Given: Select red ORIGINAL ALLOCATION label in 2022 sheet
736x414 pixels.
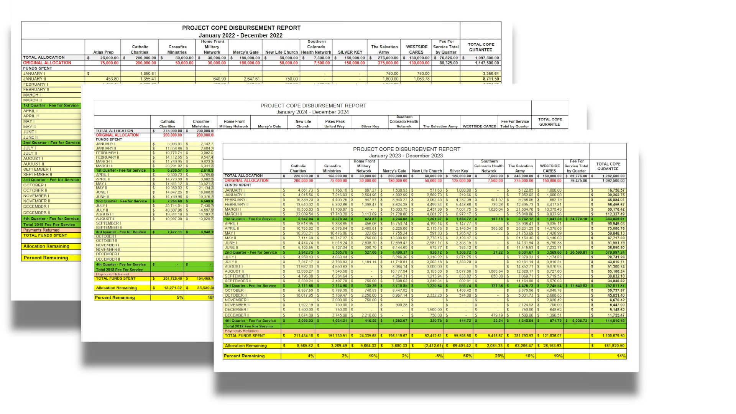Looking at the screenshot, I should (47, 63).
